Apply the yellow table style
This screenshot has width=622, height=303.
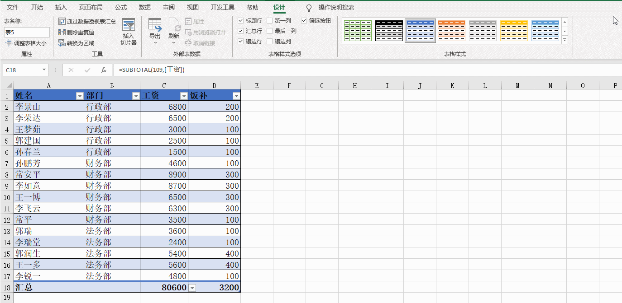514,31
